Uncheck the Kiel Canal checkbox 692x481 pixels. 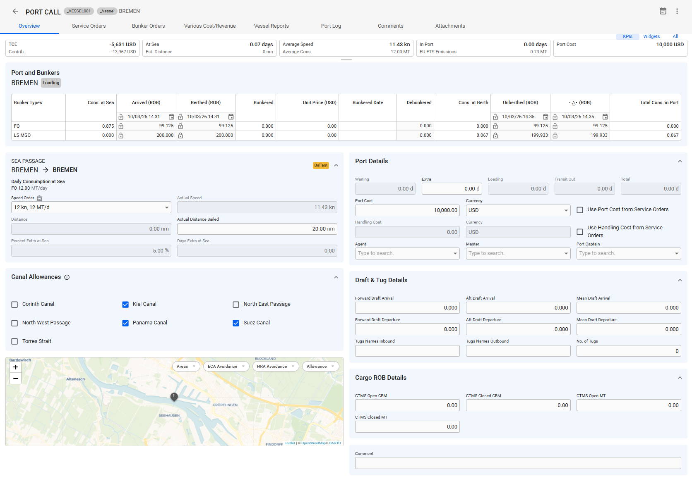pyautogui.click(x=125, y=305)
